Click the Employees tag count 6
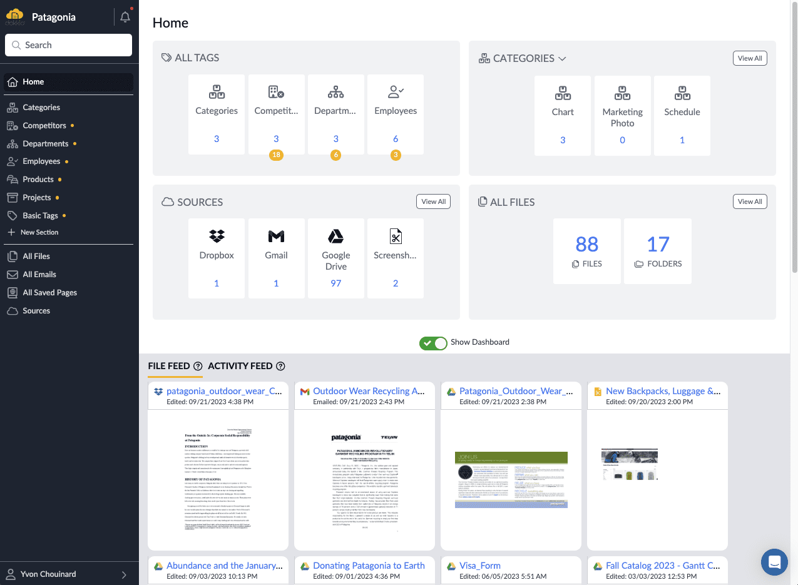 396,139
